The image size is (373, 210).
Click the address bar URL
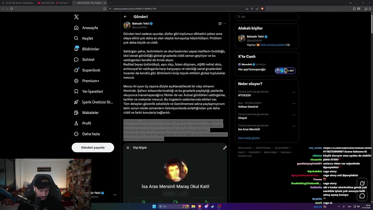[x=135, y=9]
